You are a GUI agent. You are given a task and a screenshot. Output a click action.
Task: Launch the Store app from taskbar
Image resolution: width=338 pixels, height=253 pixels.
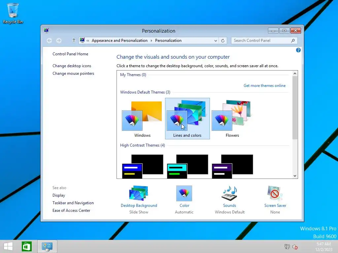(x=27, y=246)
